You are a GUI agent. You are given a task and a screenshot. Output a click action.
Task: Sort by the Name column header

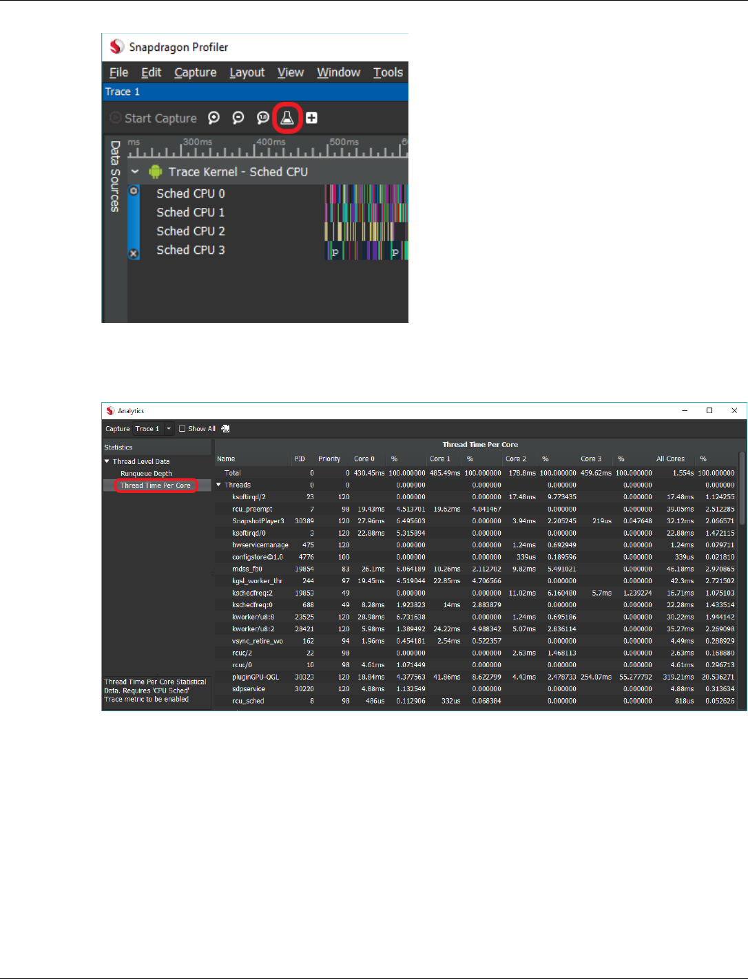pos(226,459)
